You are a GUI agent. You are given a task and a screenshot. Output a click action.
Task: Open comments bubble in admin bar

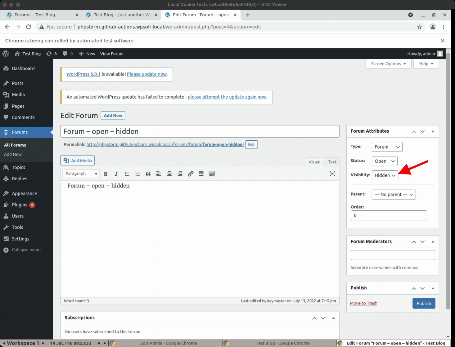point(68,54)
